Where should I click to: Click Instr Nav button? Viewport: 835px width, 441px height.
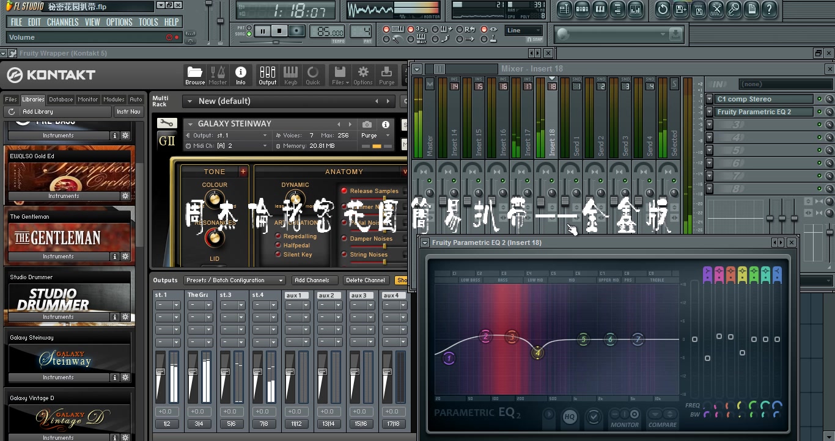pos(128,112)
